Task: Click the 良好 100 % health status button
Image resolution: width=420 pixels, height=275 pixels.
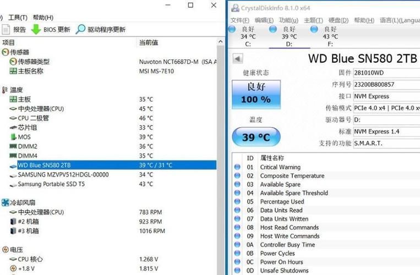Action: (x=256, y=94)
